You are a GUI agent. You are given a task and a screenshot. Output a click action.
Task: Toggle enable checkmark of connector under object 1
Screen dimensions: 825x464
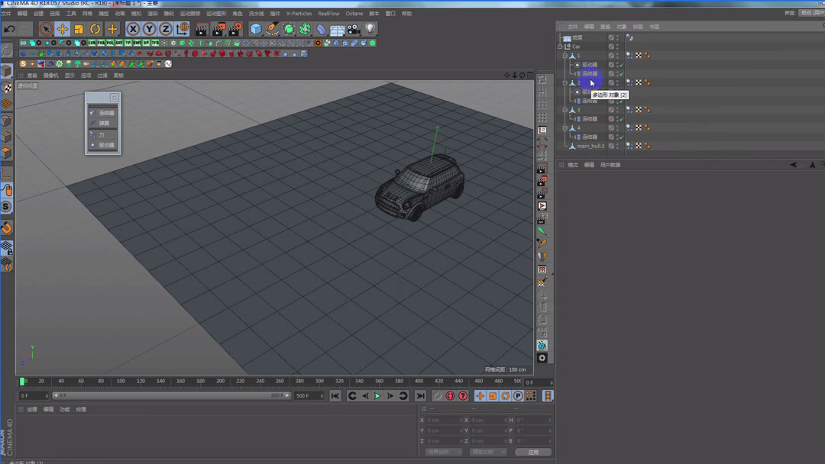tap(621, 74)
